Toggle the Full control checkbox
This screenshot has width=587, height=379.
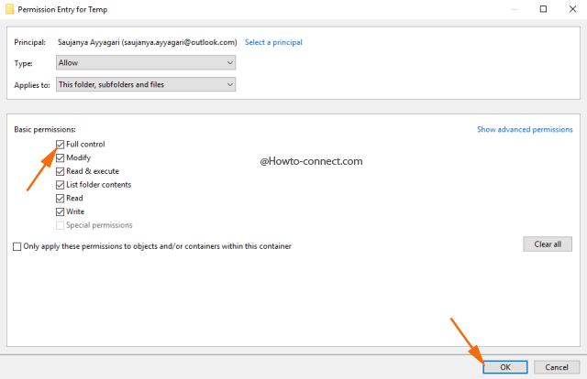61,145
